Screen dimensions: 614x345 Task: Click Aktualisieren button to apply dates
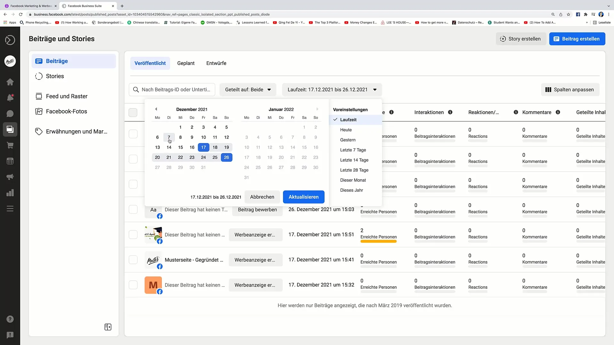pyautogui.click(x=303, y=197)
